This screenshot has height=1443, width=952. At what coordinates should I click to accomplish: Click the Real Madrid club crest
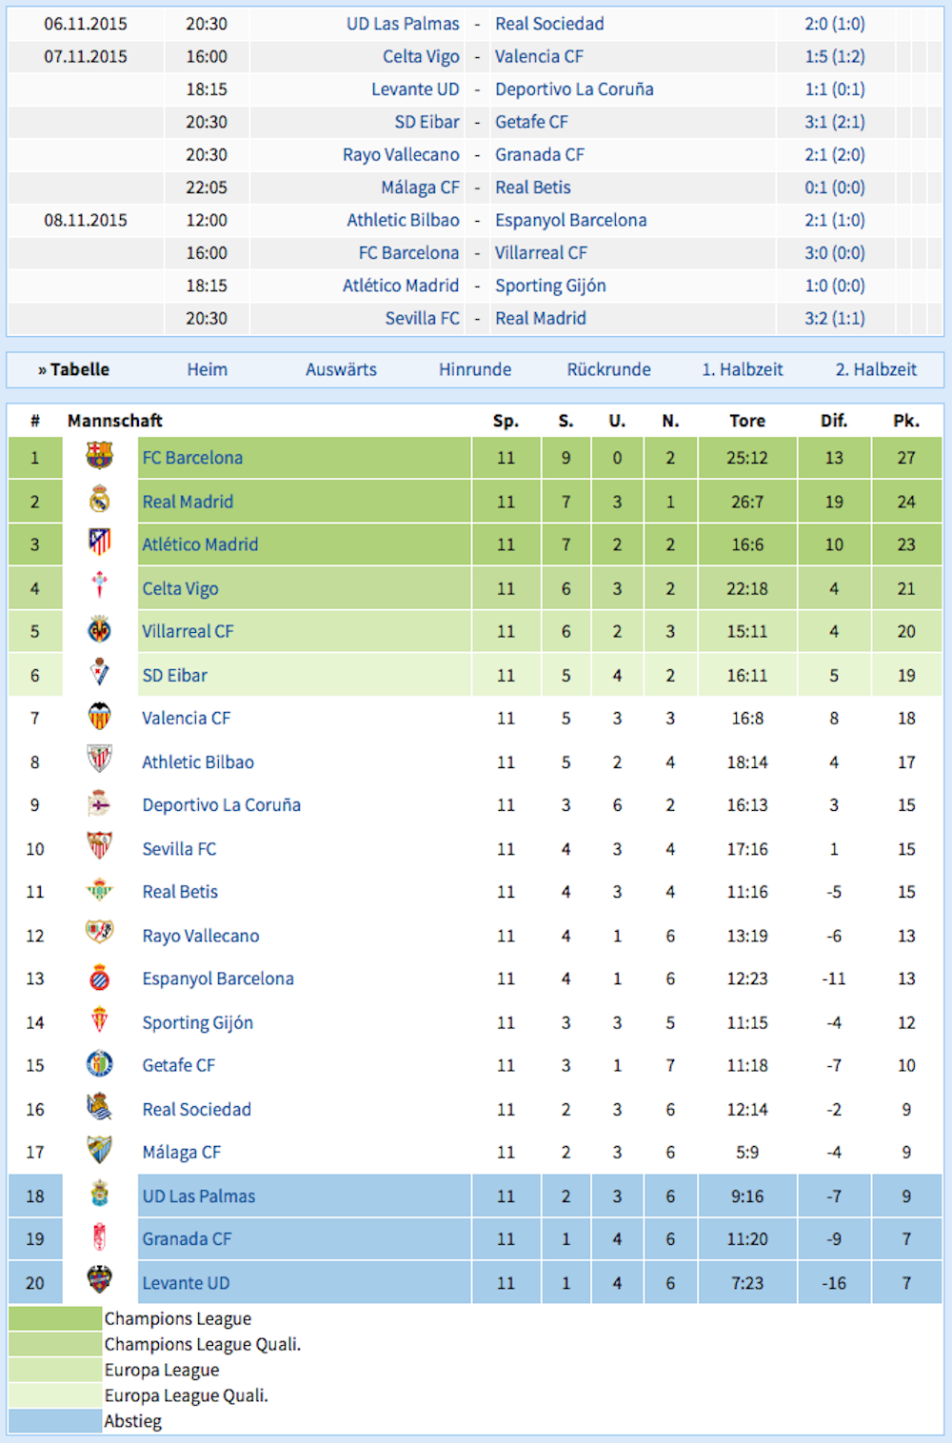[x=99, y=501]
